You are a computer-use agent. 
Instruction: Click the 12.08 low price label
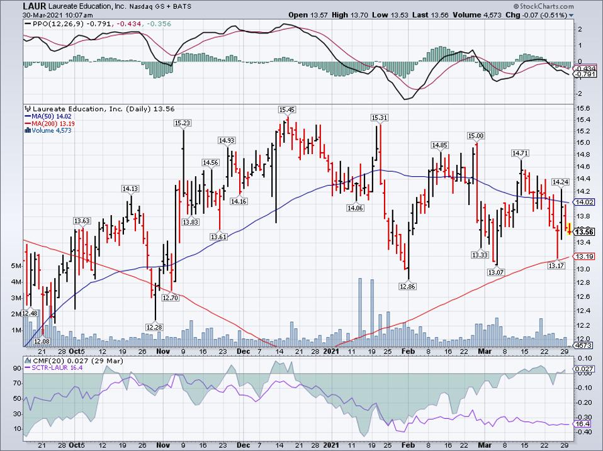coord(42,341)
